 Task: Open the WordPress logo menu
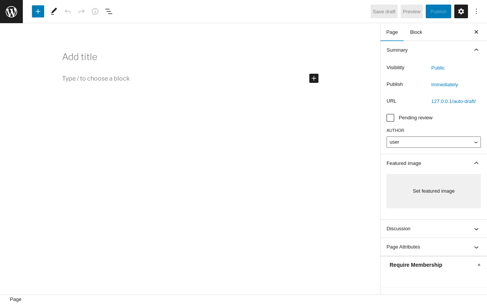click(11, 11)
